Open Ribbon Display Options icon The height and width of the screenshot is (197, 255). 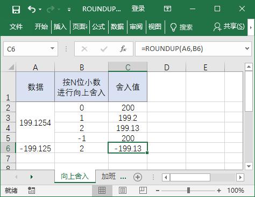(x=167, y=9)
